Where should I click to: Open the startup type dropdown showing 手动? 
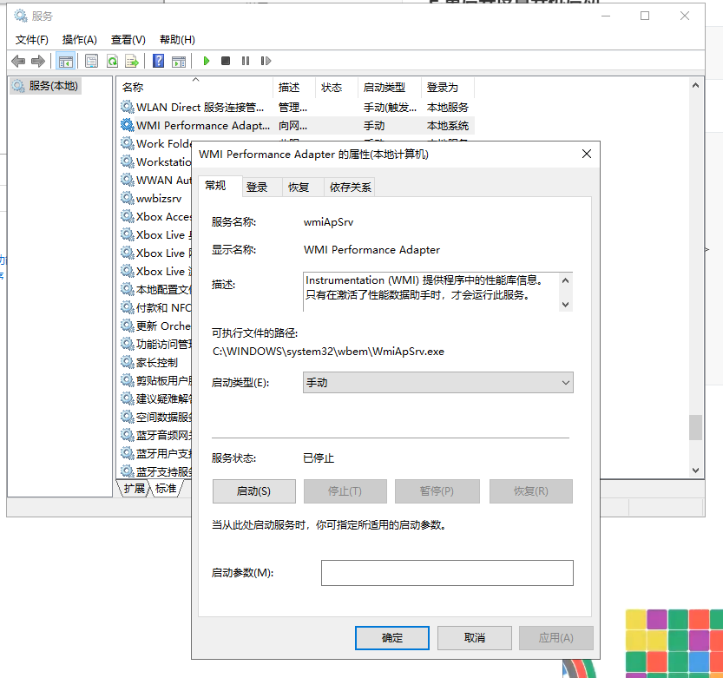(x=437, y=383)
